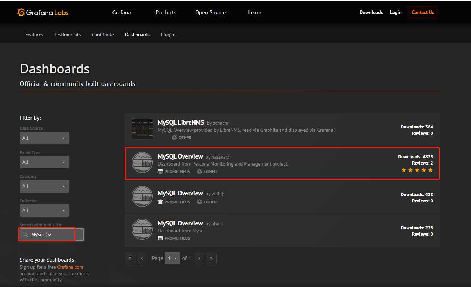Open MySQL Overview by nasskach title
471x287 pixels.
tap(180, 156)
